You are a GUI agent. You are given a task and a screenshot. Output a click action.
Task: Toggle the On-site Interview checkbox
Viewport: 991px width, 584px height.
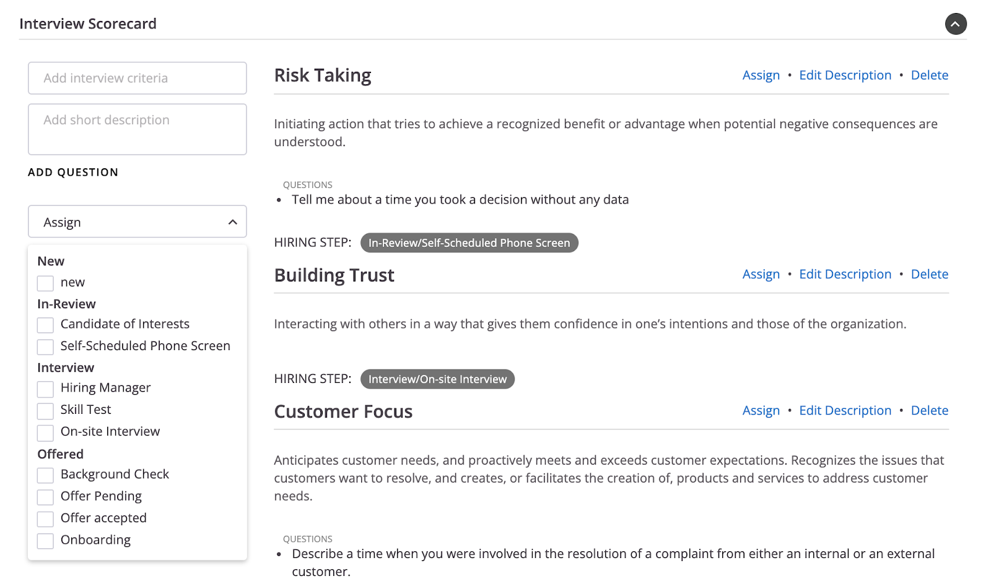coord(45,432)
